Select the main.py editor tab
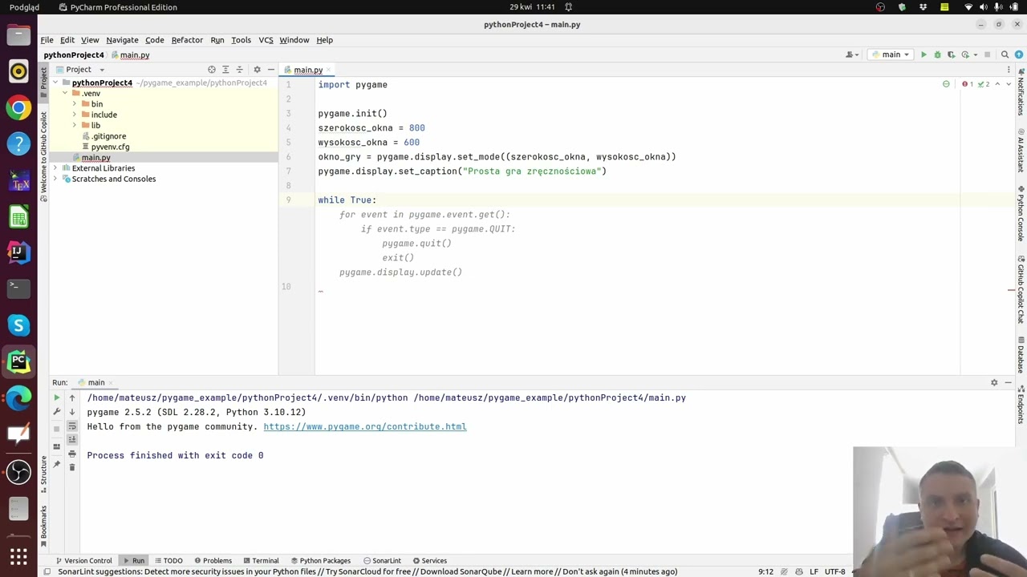The image size is (1027, 577). (307, 70)
